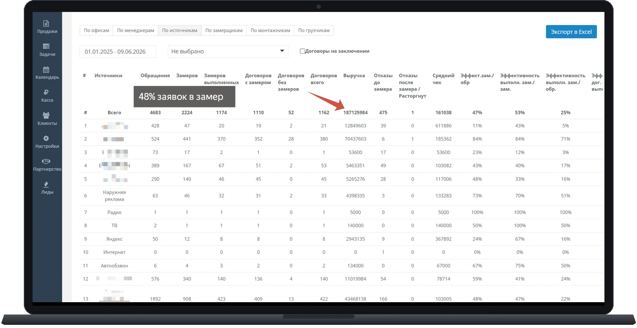Click revenue cell 70437603
Viewport: 637px width, 328px height.
(x=355, y=139)
